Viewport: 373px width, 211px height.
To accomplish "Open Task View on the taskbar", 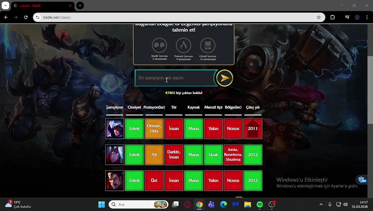I will (175, 205).
